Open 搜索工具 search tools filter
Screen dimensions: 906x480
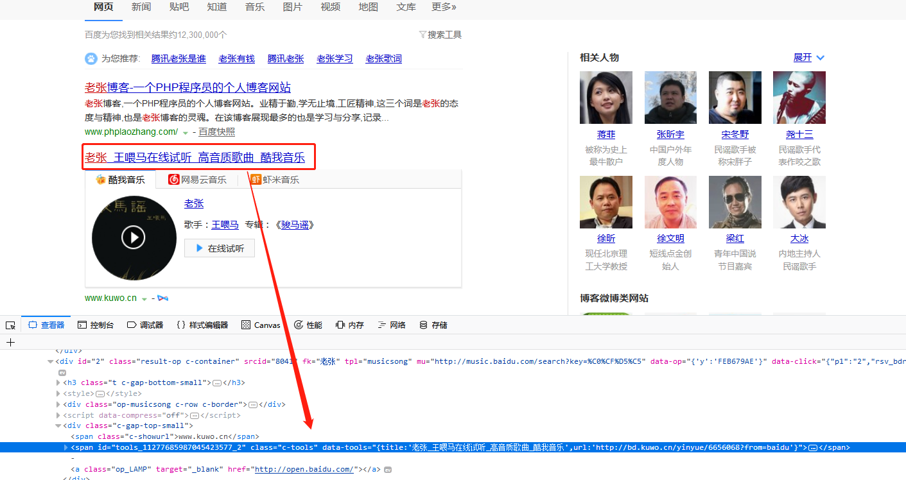point(440,35)
